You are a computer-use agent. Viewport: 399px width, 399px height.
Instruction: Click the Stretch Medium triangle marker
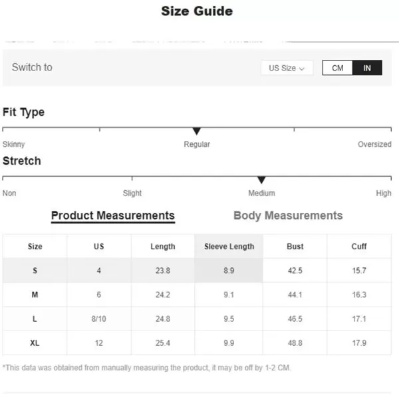click(261, 180)
